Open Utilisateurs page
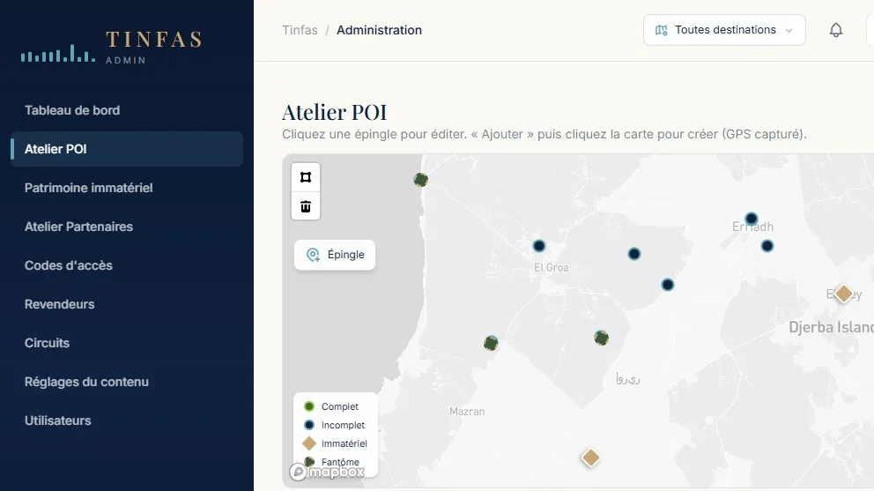 pyautogui.click(x=127, y=420)
